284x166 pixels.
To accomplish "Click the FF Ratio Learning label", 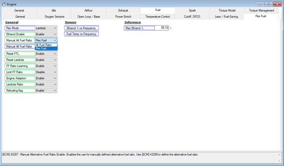I will 20,66.
